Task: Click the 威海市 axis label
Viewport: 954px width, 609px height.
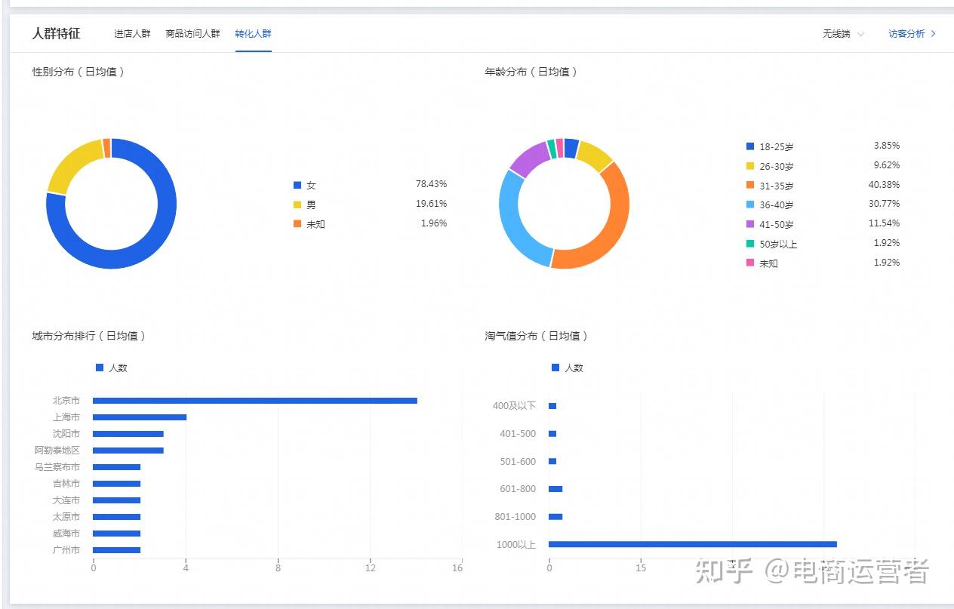Action: (x=66, y=534)
